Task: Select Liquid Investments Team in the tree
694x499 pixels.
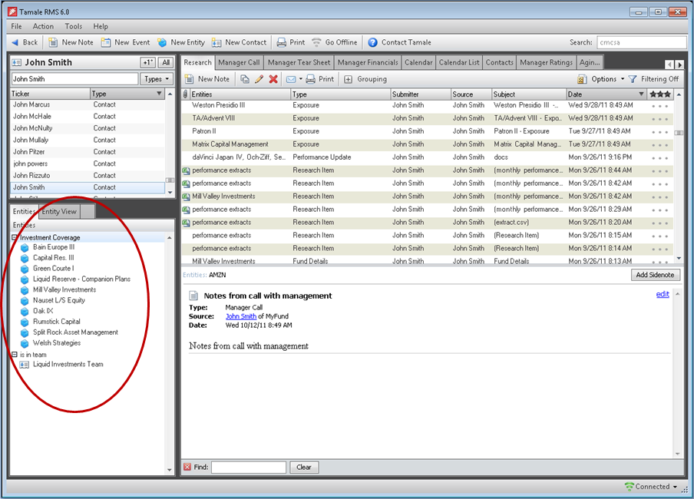Action: click(68, 365)
